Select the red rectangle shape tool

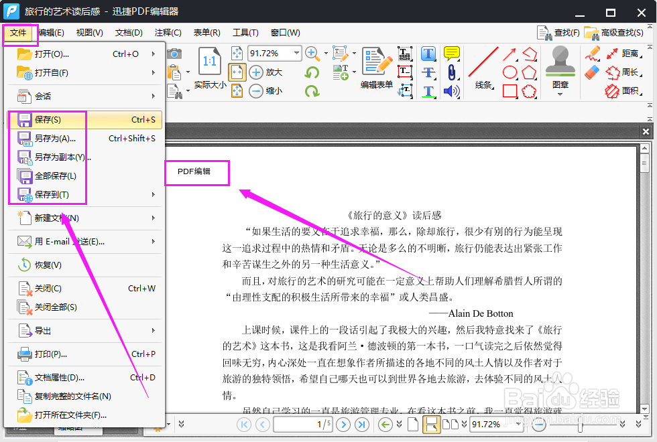click(x=510, y=91)
